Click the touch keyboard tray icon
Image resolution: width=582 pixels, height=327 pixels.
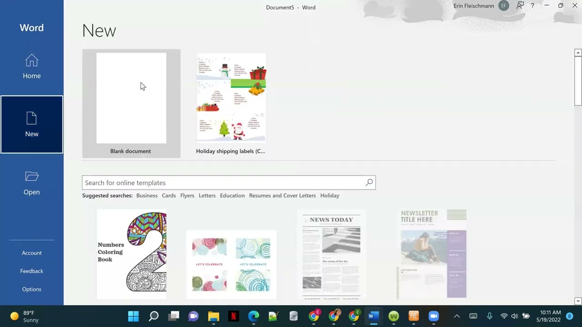coord(473,316)
